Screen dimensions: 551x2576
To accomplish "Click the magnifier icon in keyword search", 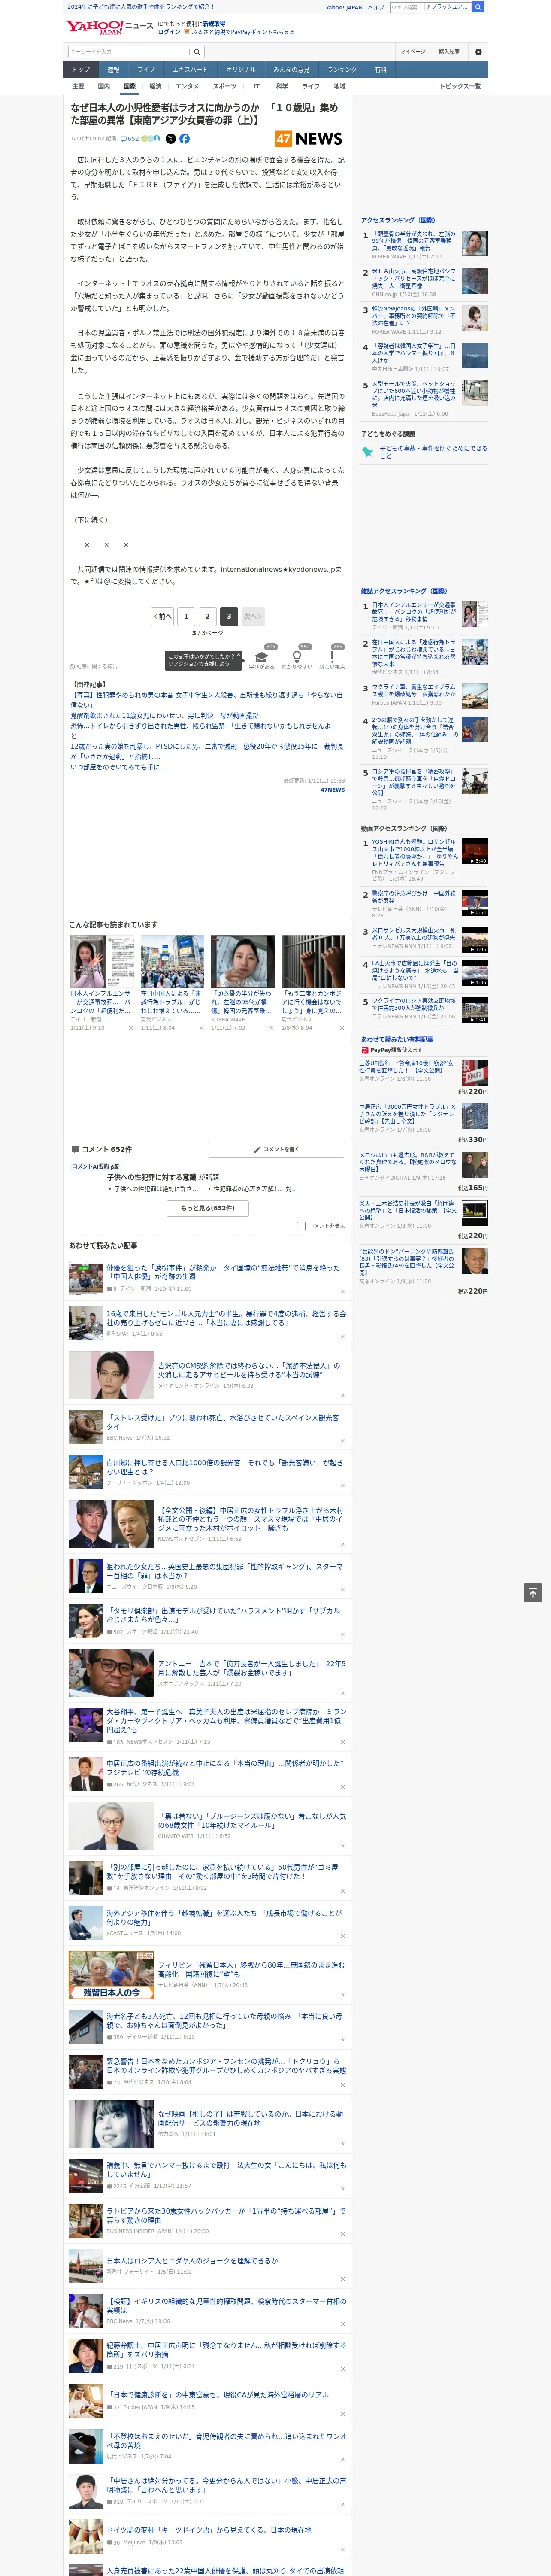I will point(197,52).
